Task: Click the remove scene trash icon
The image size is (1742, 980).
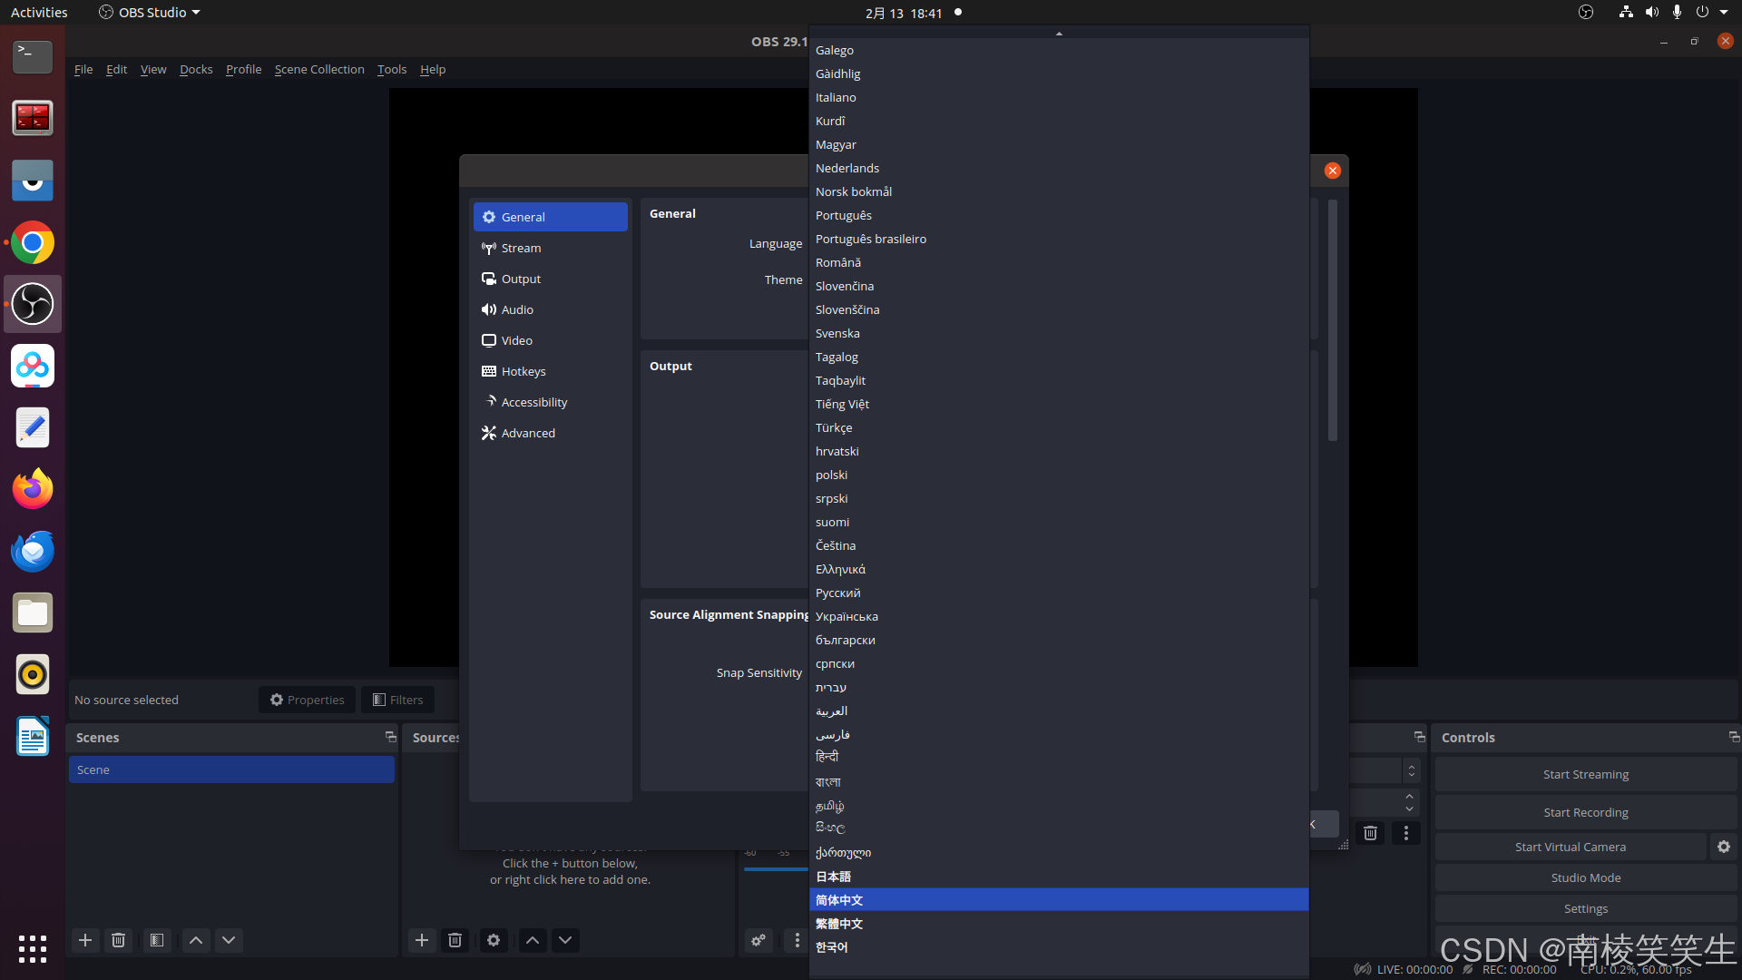Action: click(x=118, y=940)
